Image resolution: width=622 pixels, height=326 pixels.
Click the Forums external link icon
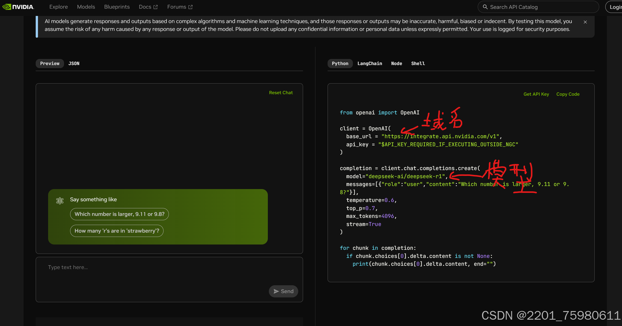(x=190, y=7)
